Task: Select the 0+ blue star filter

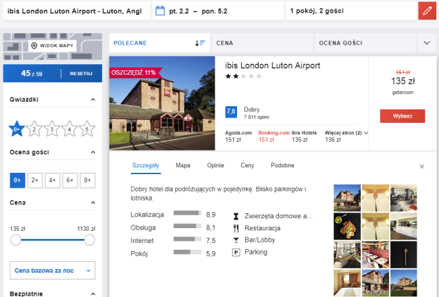Action: (x=17, y=129)
